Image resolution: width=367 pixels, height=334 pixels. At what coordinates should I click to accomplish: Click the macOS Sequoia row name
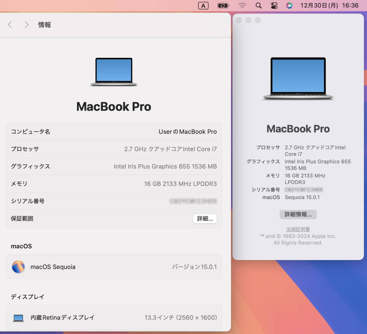pos(53,267)
